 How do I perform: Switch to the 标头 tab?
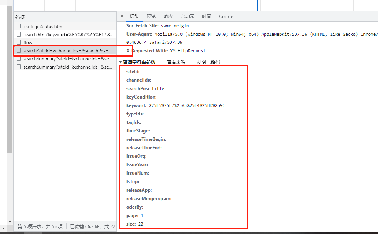(134, 17)
